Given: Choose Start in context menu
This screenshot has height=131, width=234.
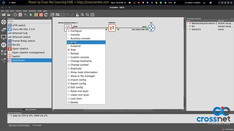Looking at the screenshot, I should [x=86, y=42].
